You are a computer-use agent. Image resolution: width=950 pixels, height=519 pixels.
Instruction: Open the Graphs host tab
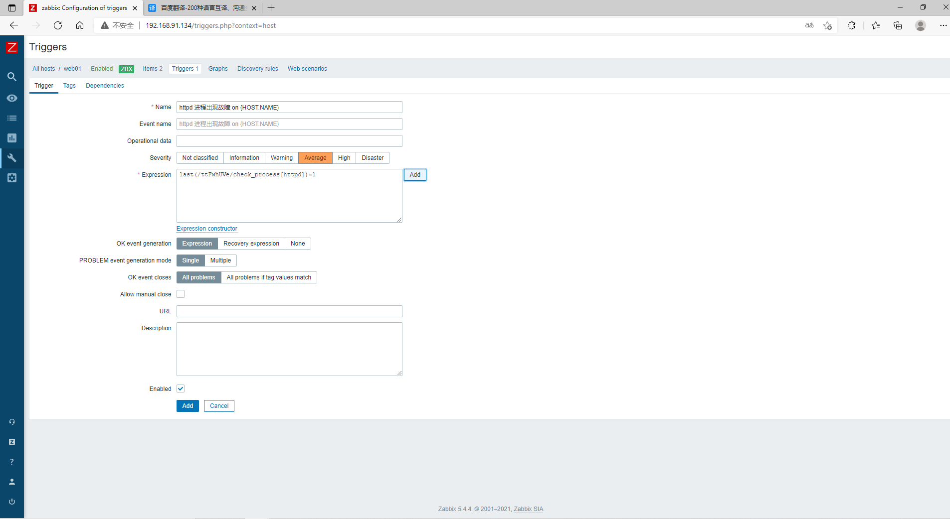click(x=218, y=69)
